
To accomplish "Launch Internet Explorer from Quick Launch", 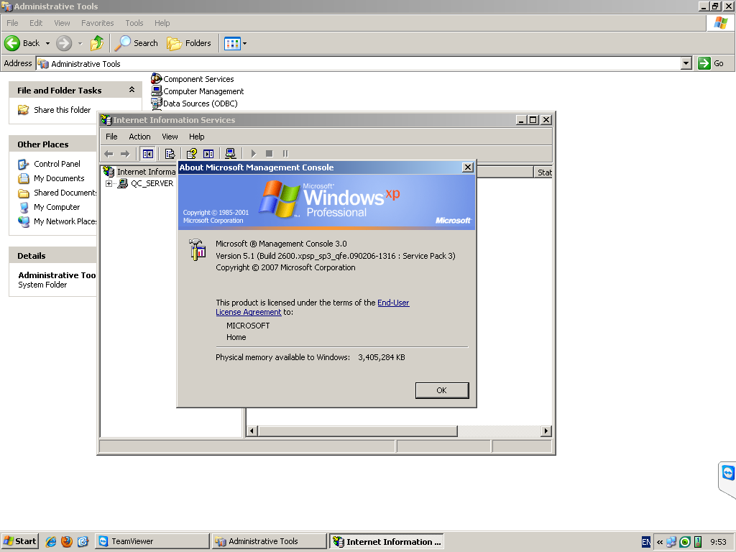I will click(x=51, y=542).
